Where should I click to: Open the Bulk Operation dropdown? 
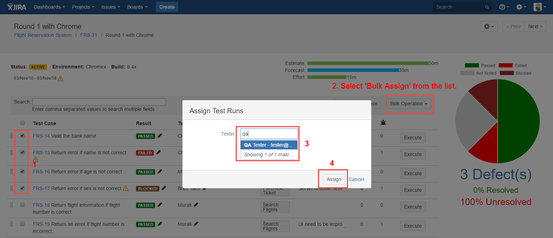409,104
